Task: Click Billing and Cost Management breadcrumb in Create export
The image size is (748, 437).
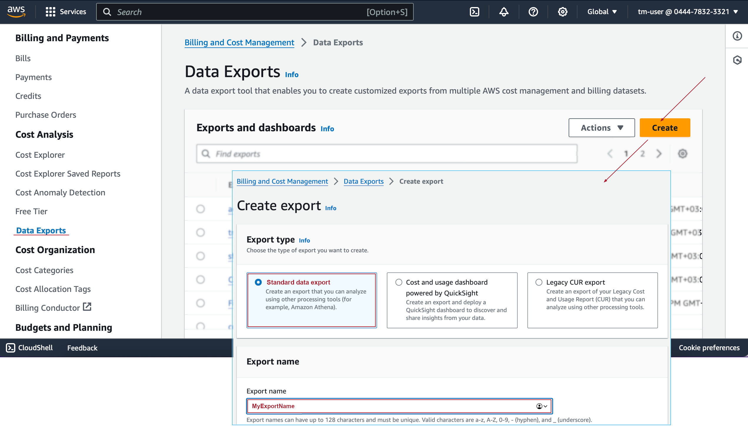Action: click(x=282, y=181)
